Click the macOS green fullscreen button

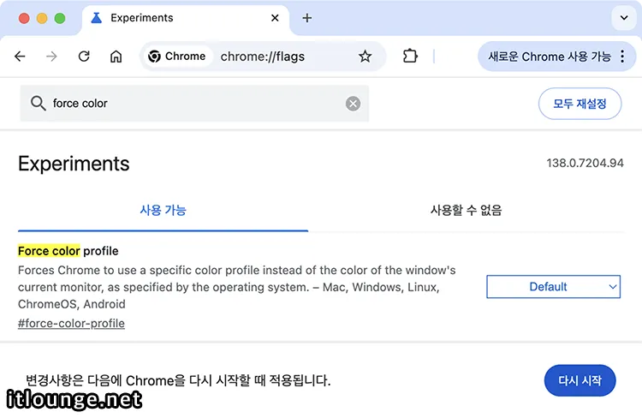click(x=60, y=18)
